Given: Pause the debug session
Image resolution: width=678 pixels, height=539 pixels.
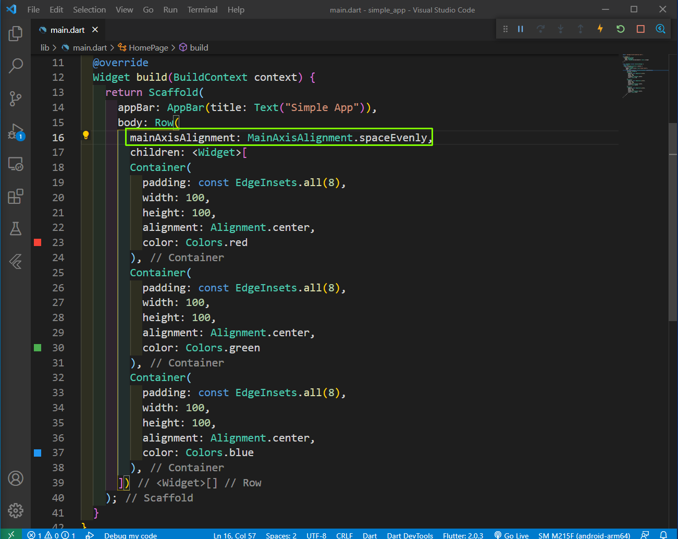Looking at the screenshot, I should tap(520, 29).
